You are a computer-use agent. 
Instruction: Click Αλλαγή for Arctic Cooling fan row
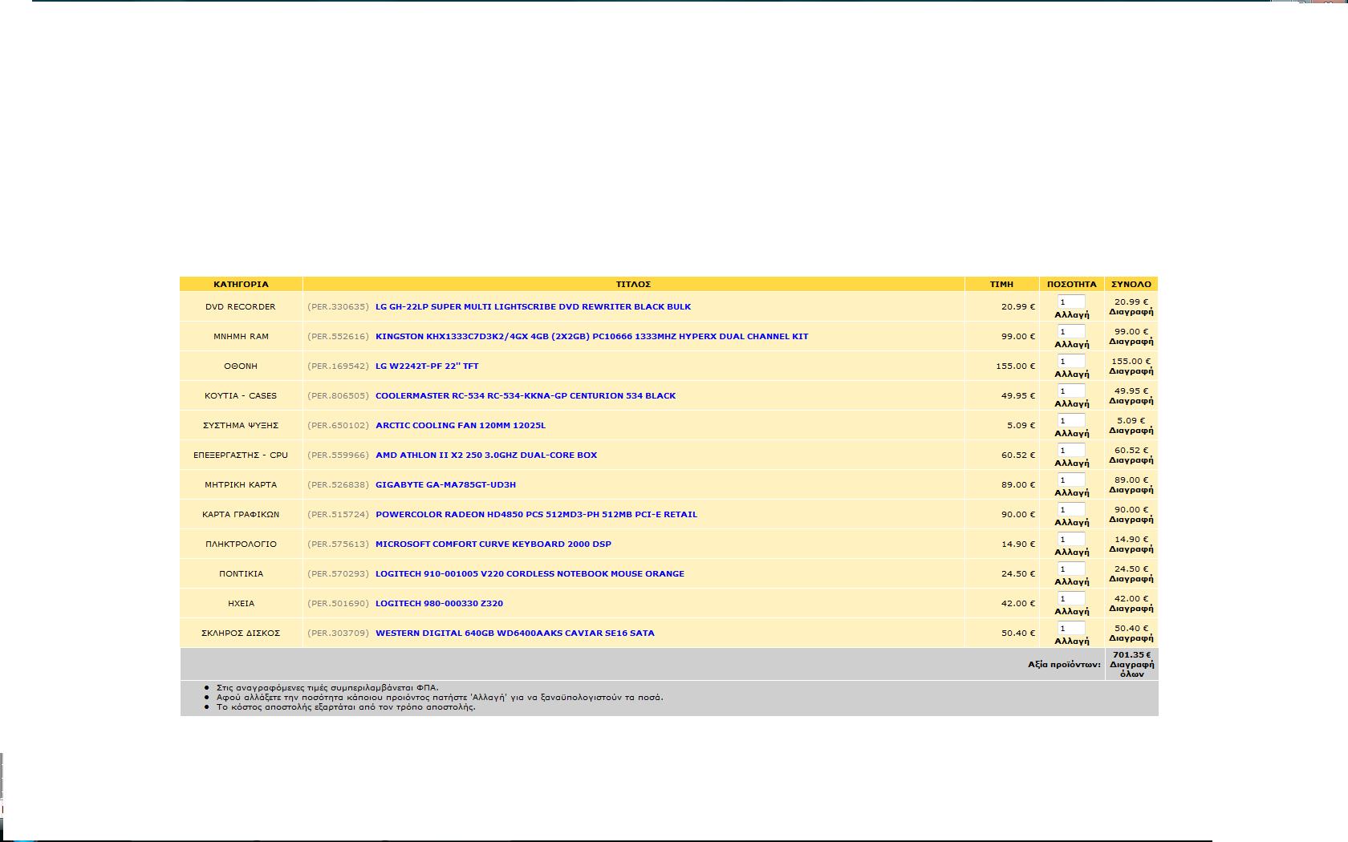(x=1071, y=434)
